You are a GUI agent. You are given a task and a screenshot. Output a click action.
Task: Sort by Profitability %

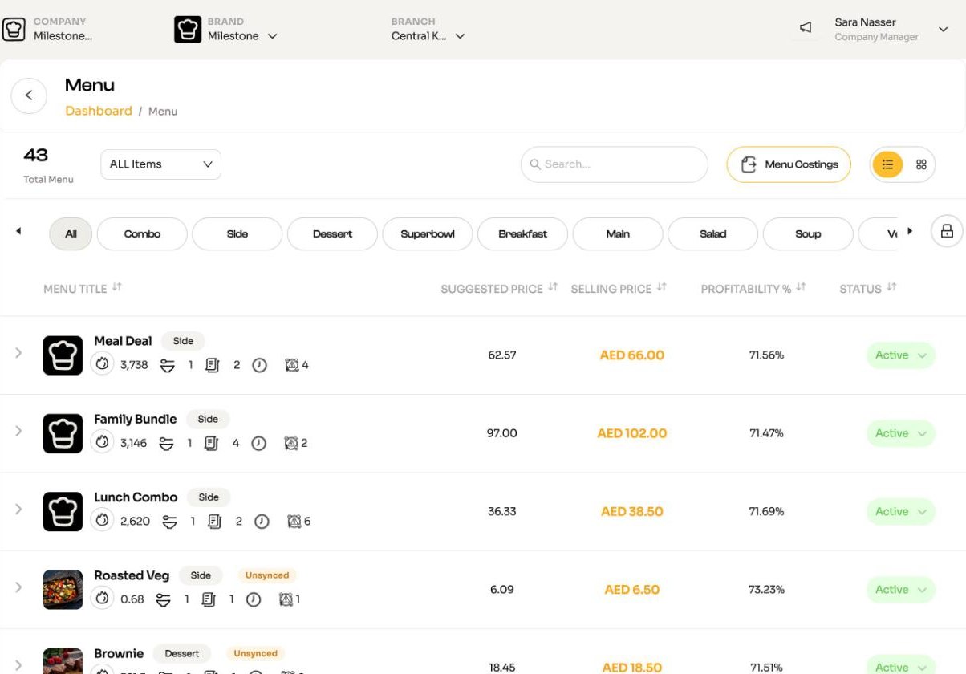point(801,287)
